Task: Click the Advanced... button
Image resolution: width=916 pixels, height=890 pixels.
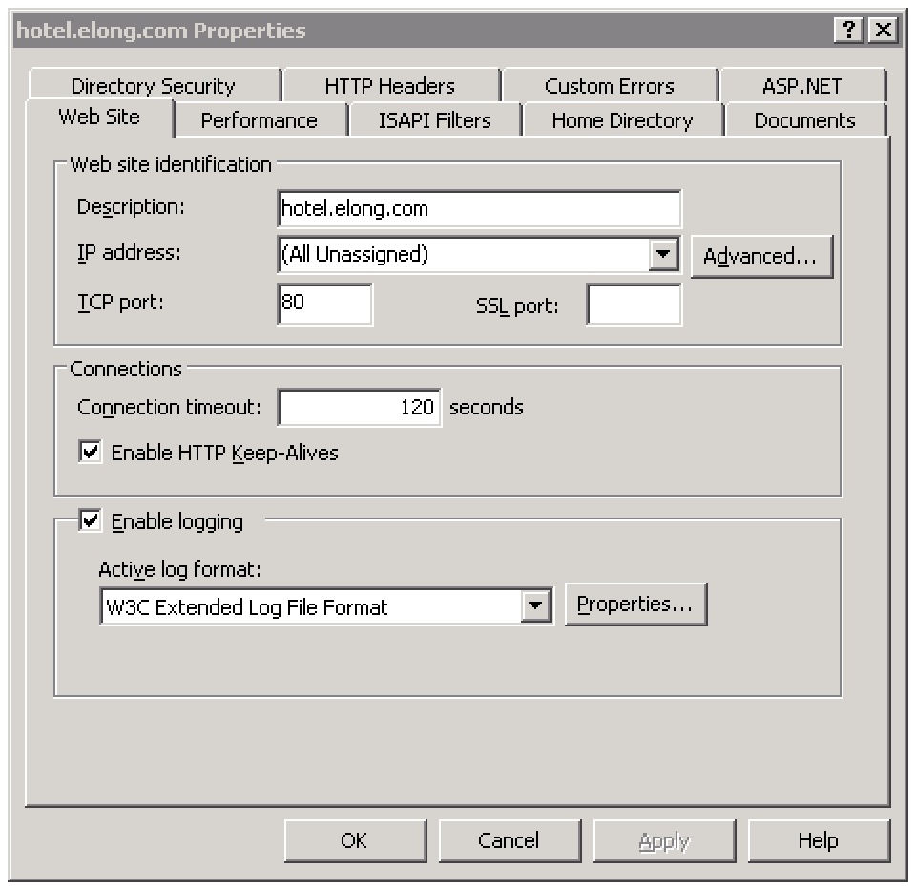Action: point(760,257)
